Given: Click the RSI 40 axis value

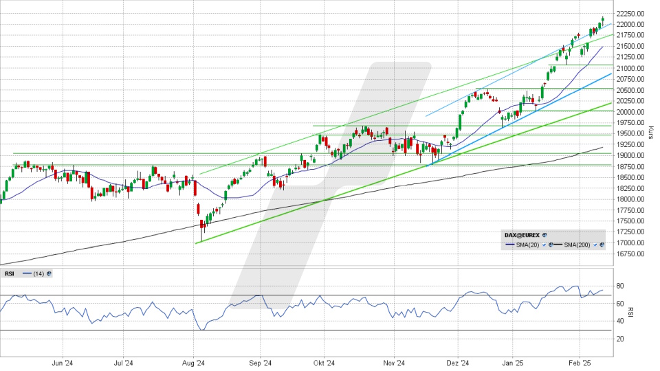Looking at the screenshot, I should 620,322.
